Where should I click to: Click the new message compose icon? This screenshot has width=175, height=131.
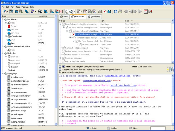pyautogui.click(x=5, y=12)
